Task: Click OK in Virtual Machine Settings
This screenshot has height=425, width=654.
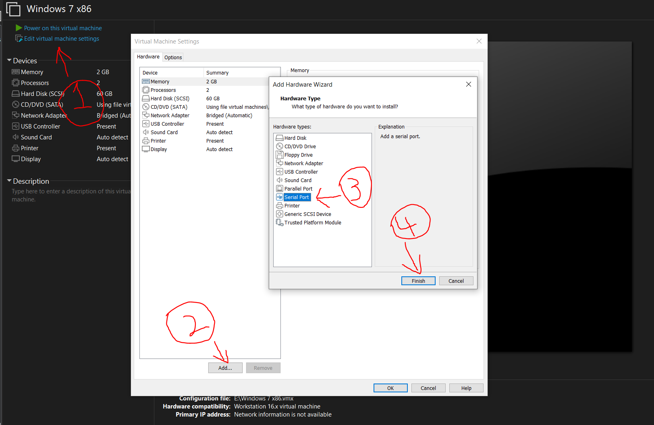Action: (x=390, y=388)
